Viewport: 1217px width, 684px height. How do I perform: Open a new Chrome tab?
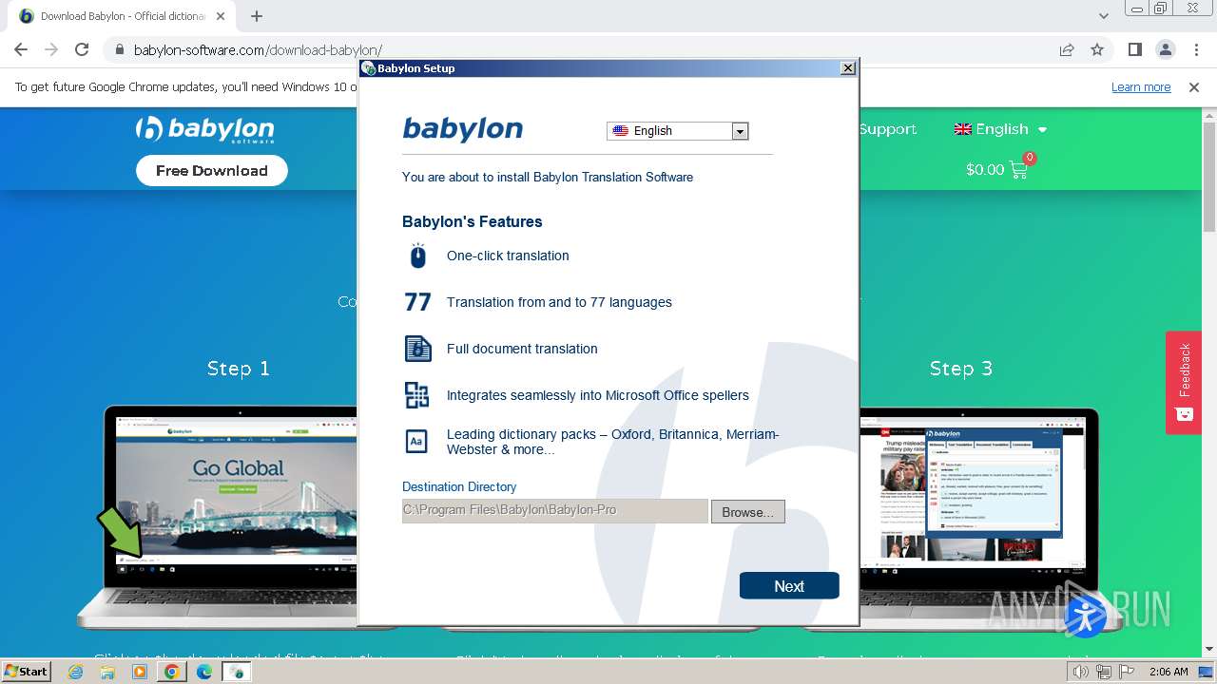coord(257,16)
